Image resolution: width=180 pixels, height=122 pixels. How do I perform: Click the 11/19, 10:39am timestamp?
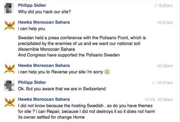(159, 100)
